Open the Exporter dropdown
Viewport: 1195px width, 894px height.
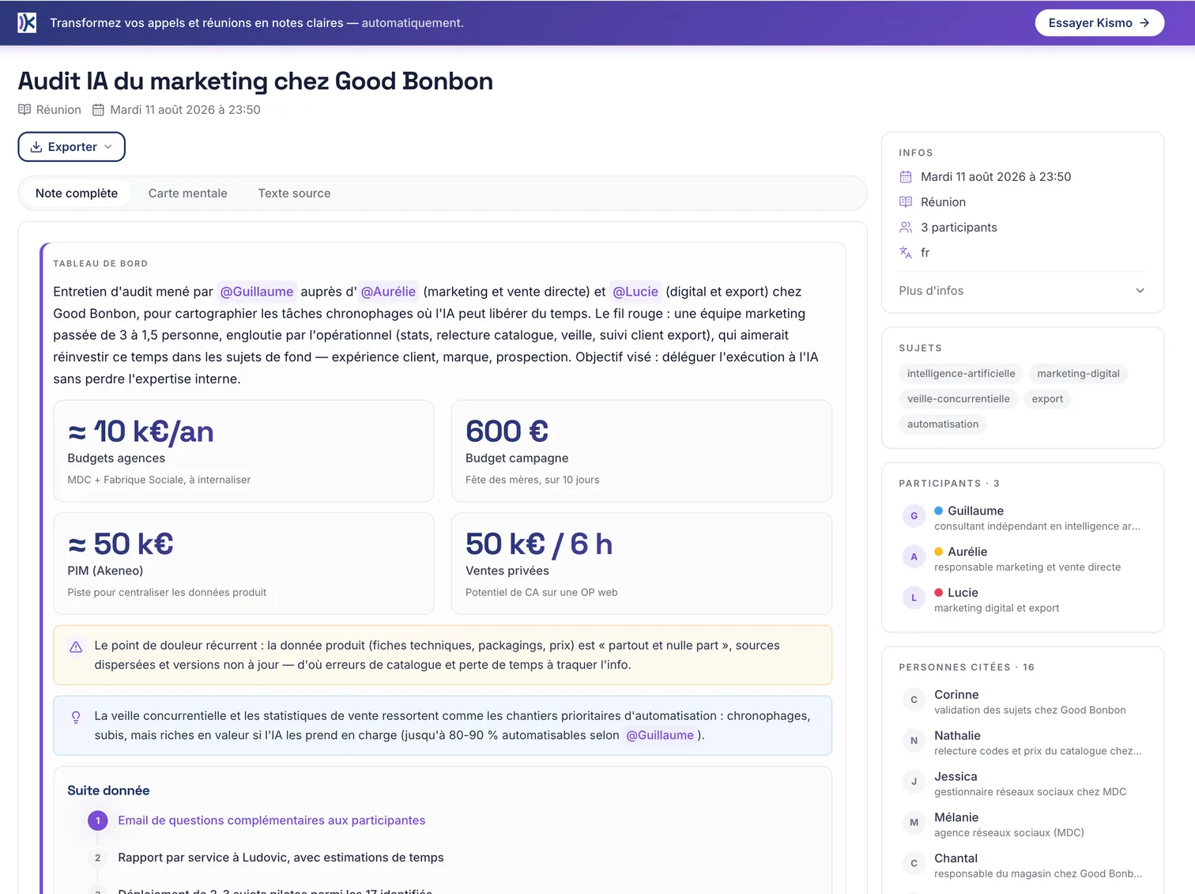coord(72,147)
